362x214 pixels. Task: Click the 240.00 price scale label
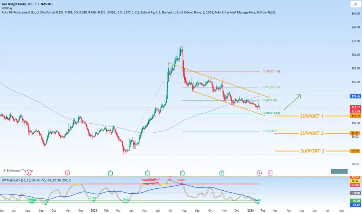click(x=355, y=27)
